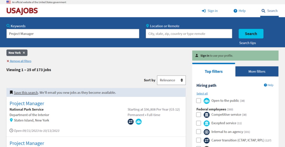The image size is (285, 147).
Task: Check Internal to an agency checkbox
Action: pyautogui.click(x=199, y=132)
